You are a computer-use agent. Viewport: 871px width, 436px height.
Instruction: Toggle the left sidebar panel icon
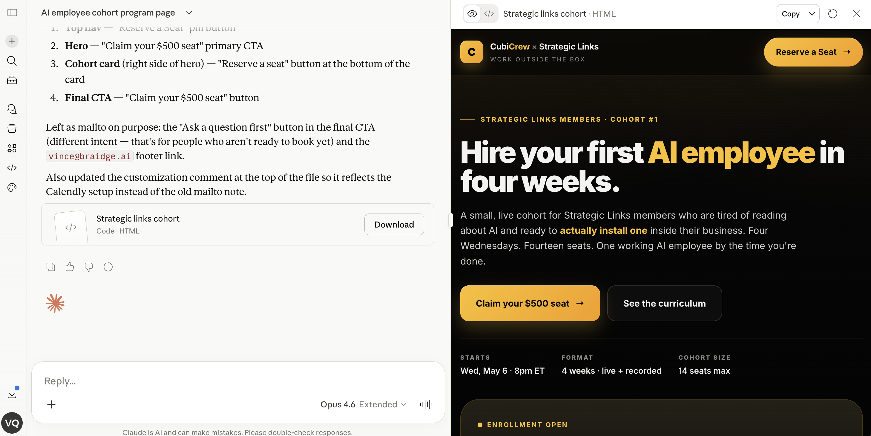[12, 13]
